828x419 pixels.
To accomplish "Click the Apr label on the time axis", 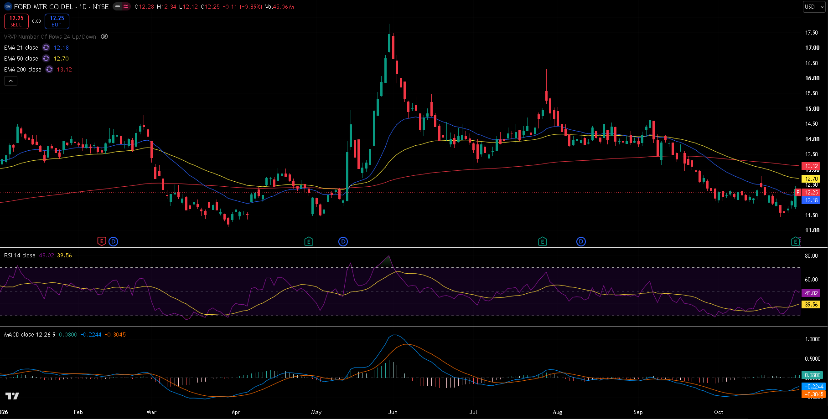I will (236, 412).
